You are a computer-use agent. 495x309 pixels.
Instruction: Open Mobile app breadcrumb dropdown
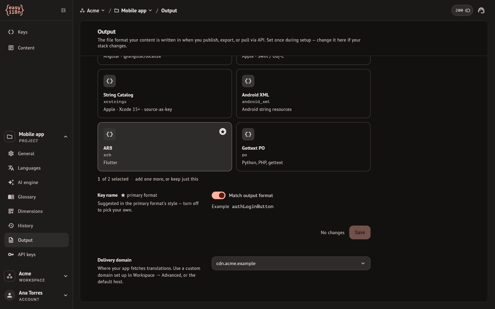coord(133,11)
